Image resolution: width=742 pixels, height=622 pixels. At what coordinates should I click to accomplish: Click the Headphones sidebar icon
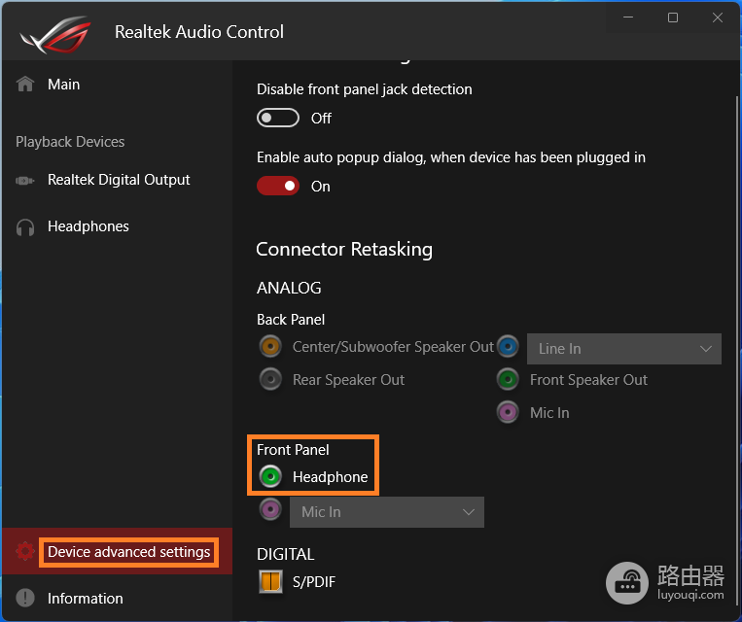pos(25,227)
